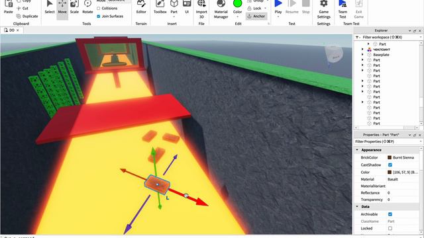424x238 pixels.
Task: Open the Toolbox
Action: tap(160, 7)
